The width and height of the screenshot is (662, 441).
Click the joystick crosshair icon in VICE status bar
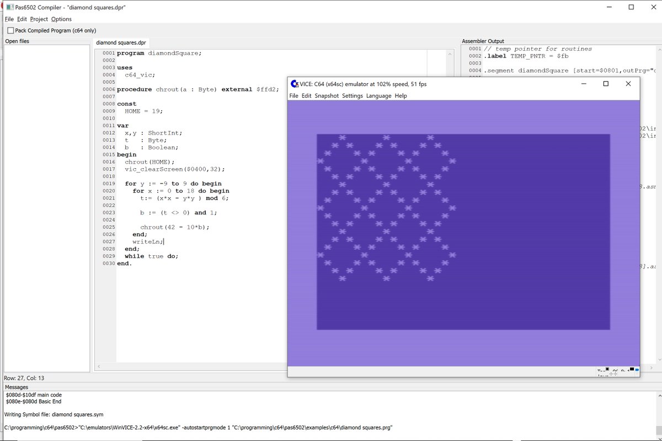coord(614,374)
